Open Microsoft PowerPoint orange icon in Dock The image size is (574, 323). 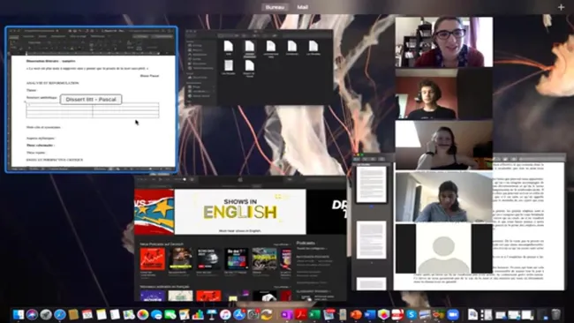click(356, 314)
